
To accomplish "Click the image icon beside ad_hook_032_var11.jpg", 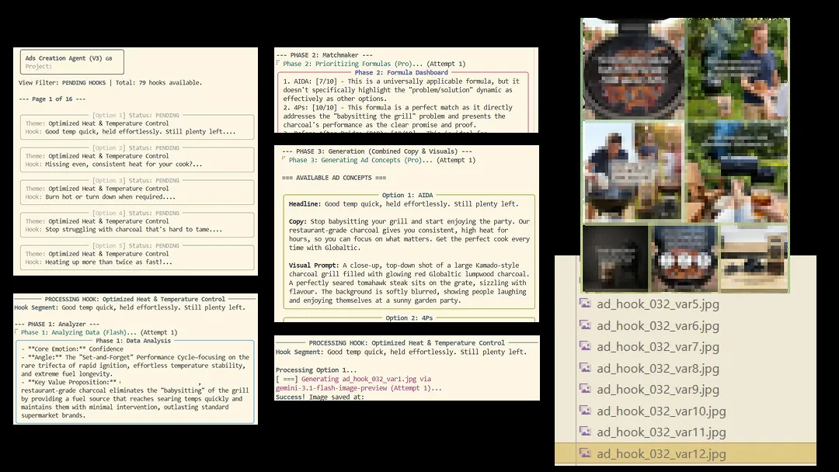I will [x=586, y=432].
